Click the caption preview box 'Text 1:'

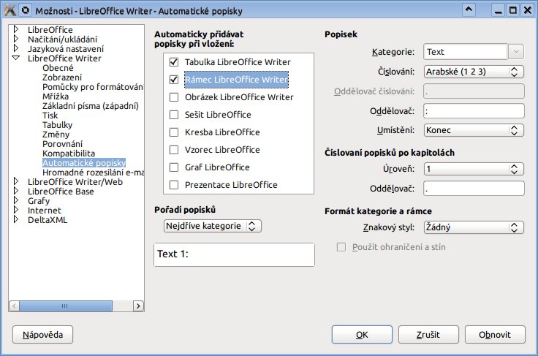tap(234, 254)
